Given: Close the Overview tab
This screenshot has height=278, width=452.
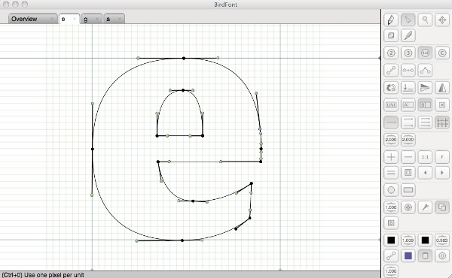Looking at the screenshot, I should click(52, 19).
